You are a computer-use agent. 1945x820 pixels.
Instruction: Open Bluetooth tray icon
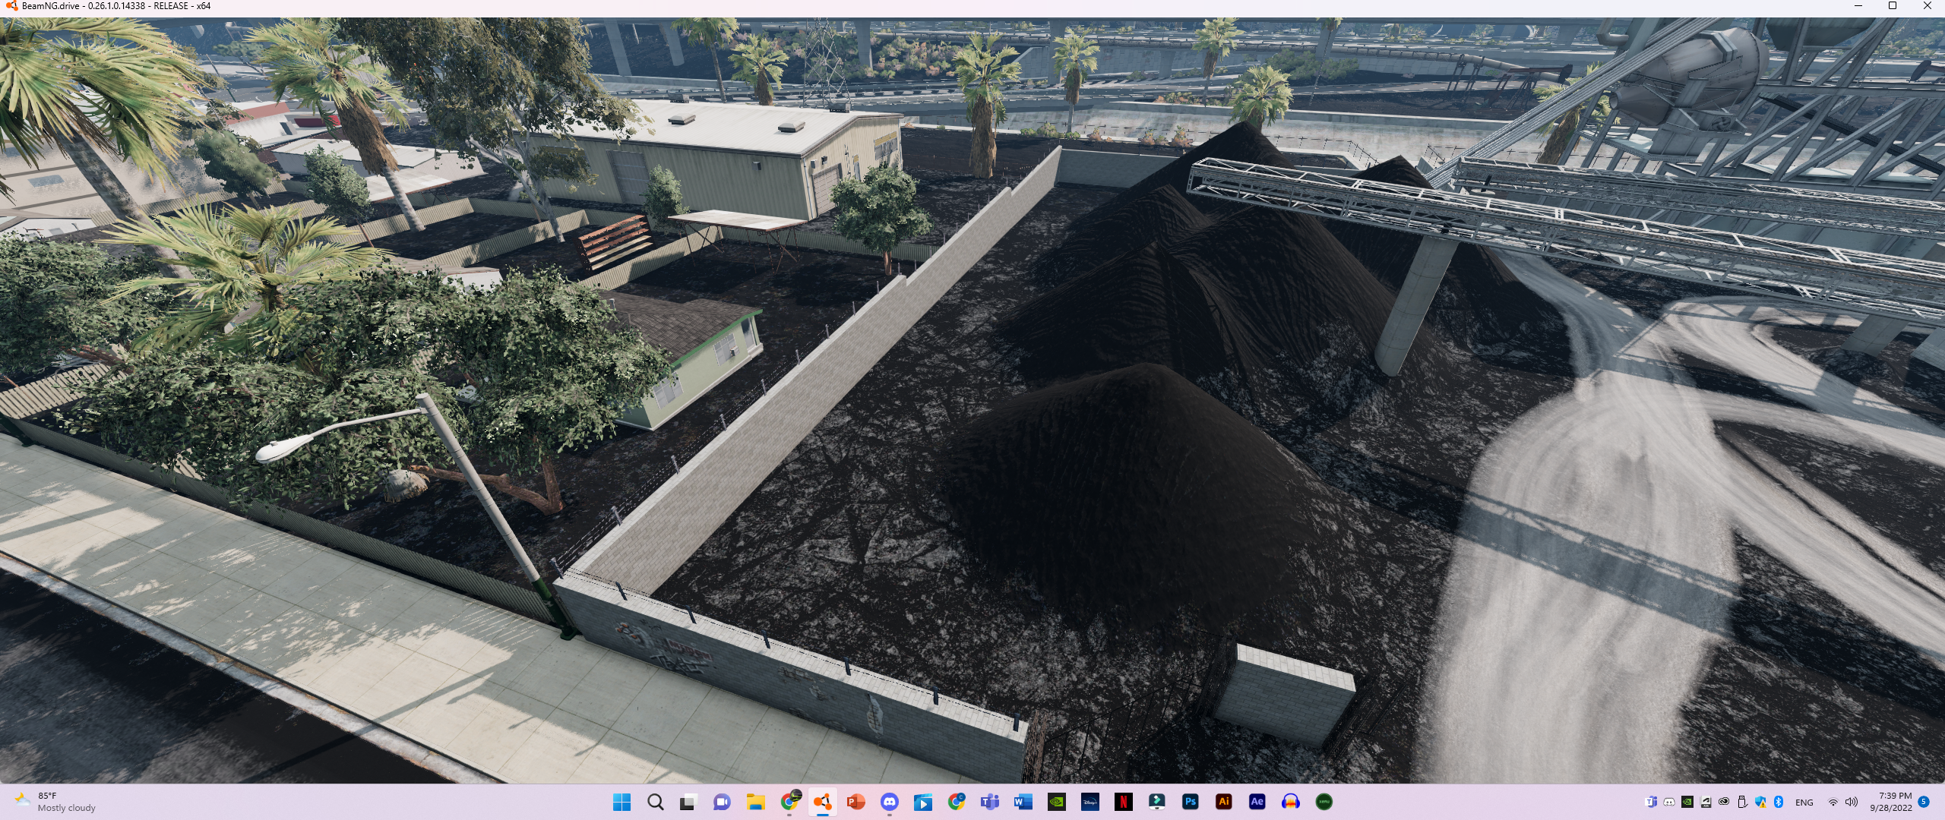click(x=1779, y=802)
